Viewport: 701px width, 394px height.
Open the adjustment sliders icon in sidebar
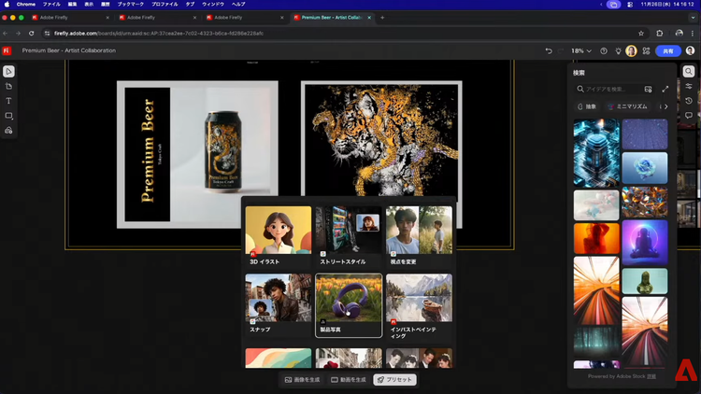(x=689, y=86)
